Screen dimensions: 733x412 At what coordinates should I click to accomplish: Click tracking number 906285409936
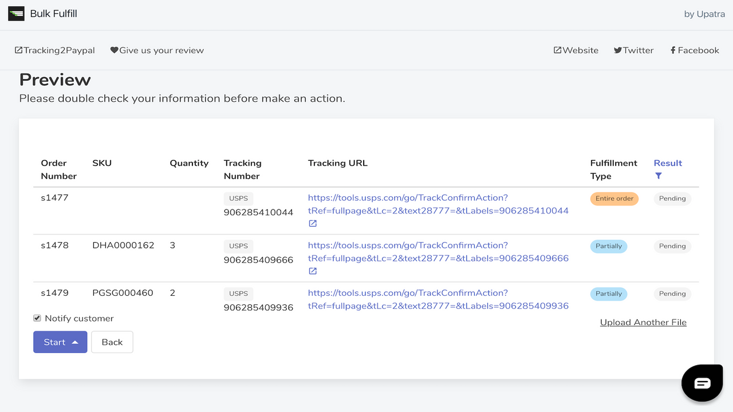click(258, 307)
